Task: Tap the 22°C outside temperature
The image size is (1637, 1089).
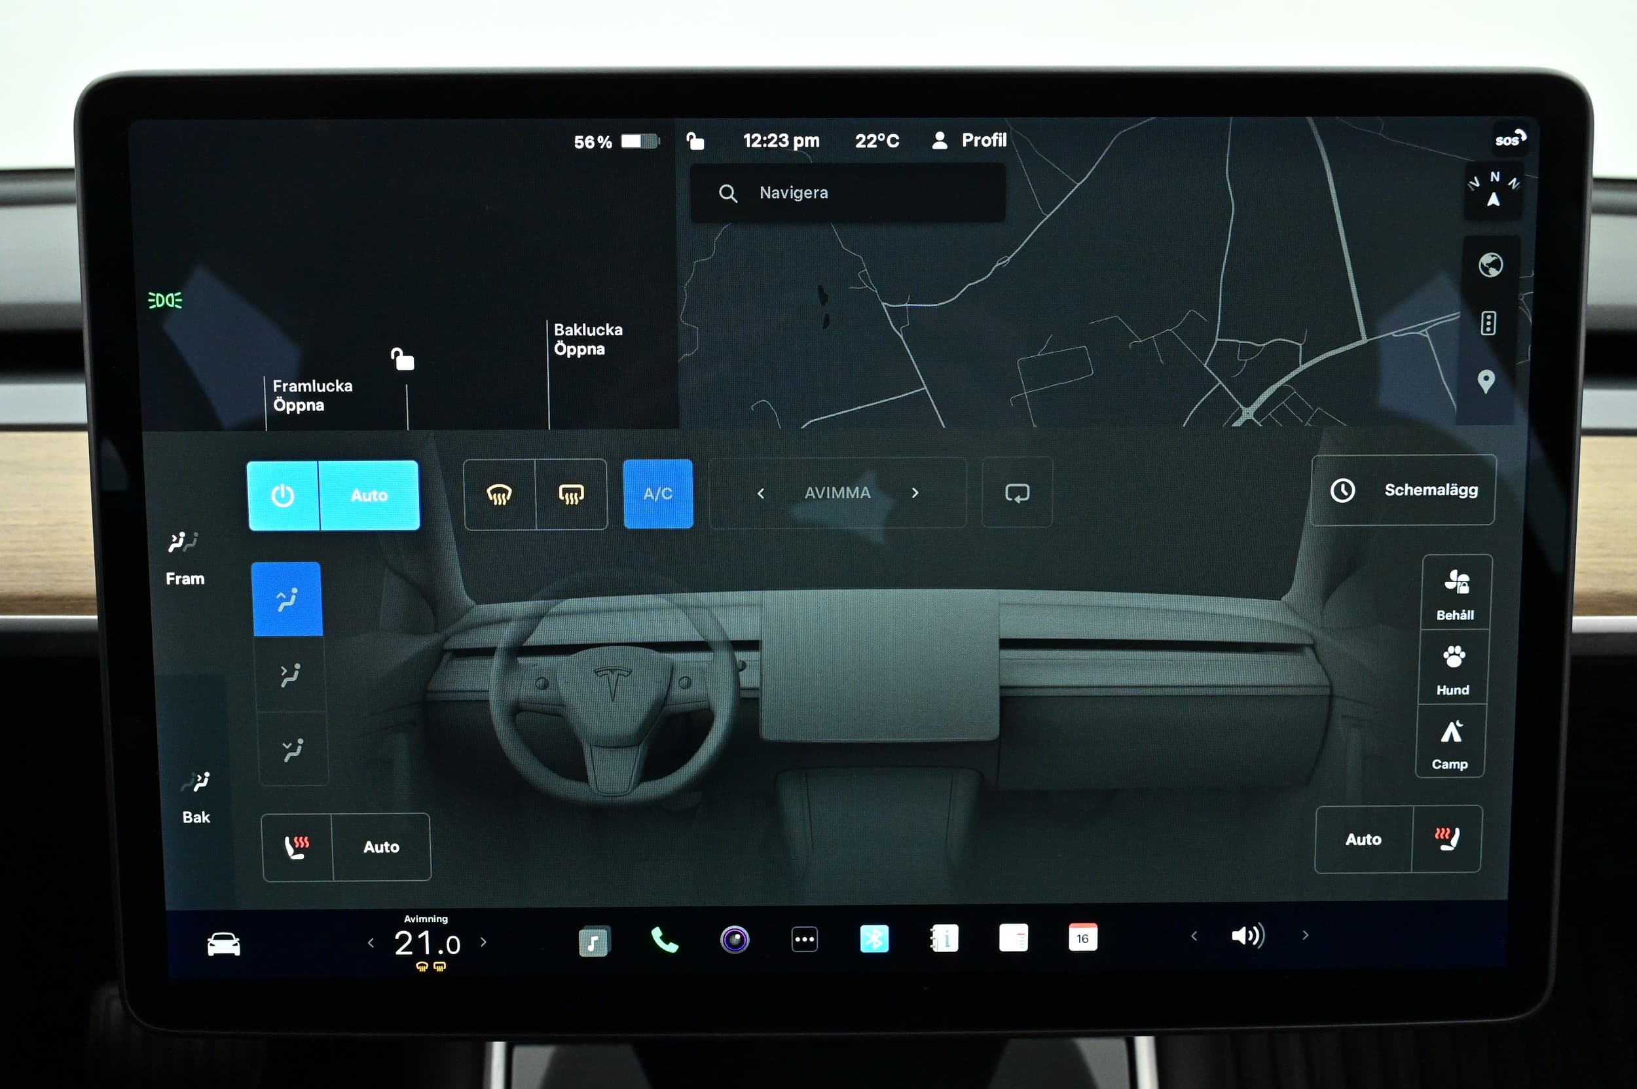Action: pos(877,141)
